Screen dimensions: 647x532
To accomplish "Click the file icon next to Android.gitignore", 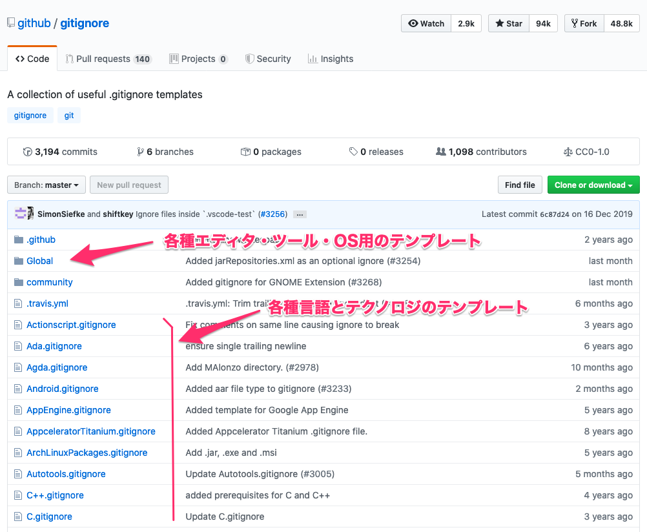I will coord(18,389).
